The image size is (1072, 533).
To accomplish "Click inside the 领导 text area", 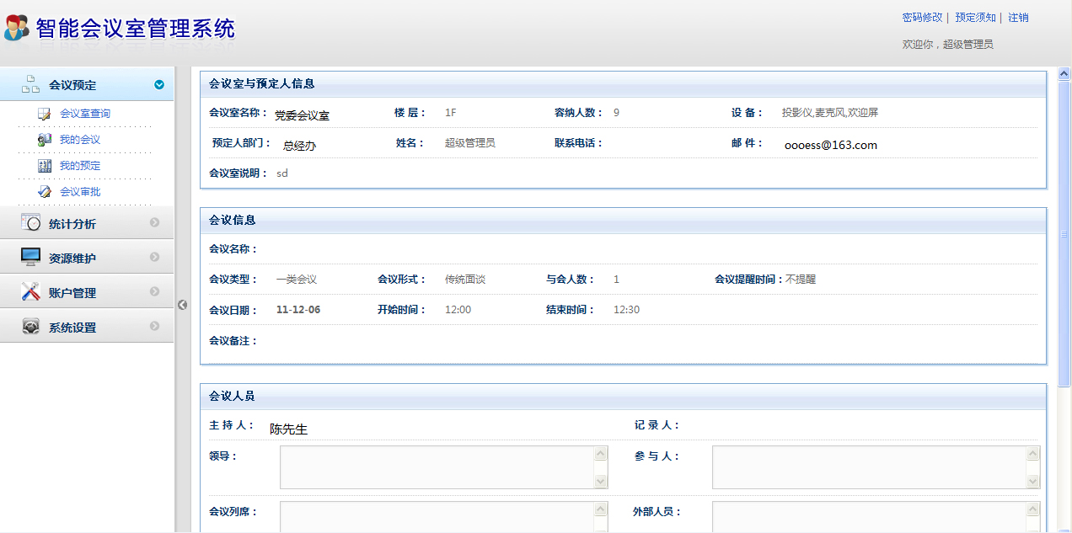I will click(x=437, y=467).
